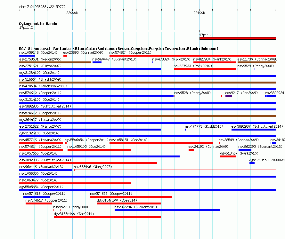
Task: Click the 22000k ruler marker
Action: [72, 13]
